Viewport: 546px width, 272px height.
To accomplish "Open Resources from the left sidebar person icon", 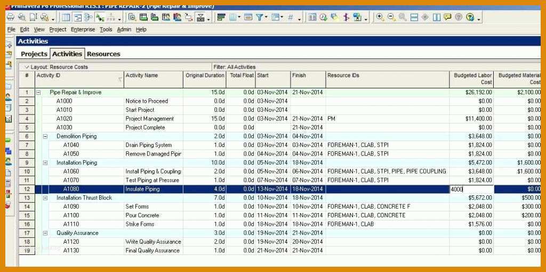I will [x=9, y=97].
